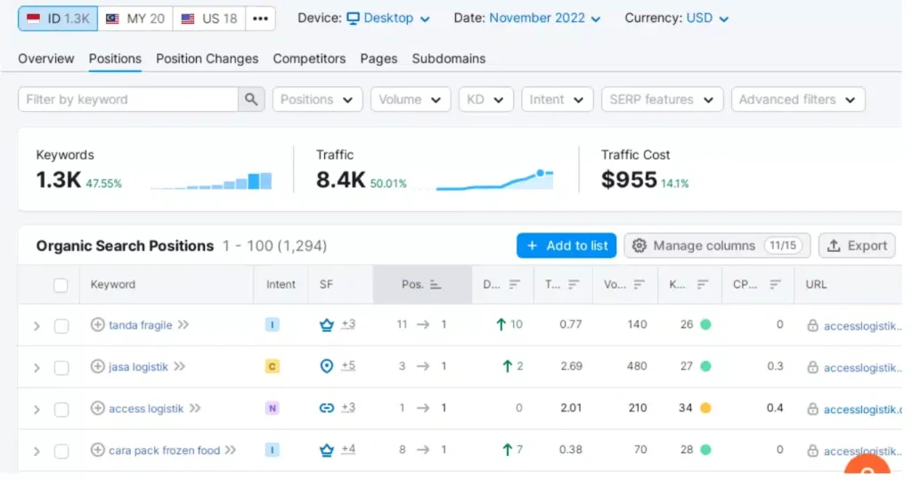Click the Filter by keyword input field

(x=128, y=100)
